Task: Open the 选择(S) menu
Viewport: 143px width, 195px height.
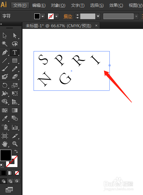Action: point(97,5)
